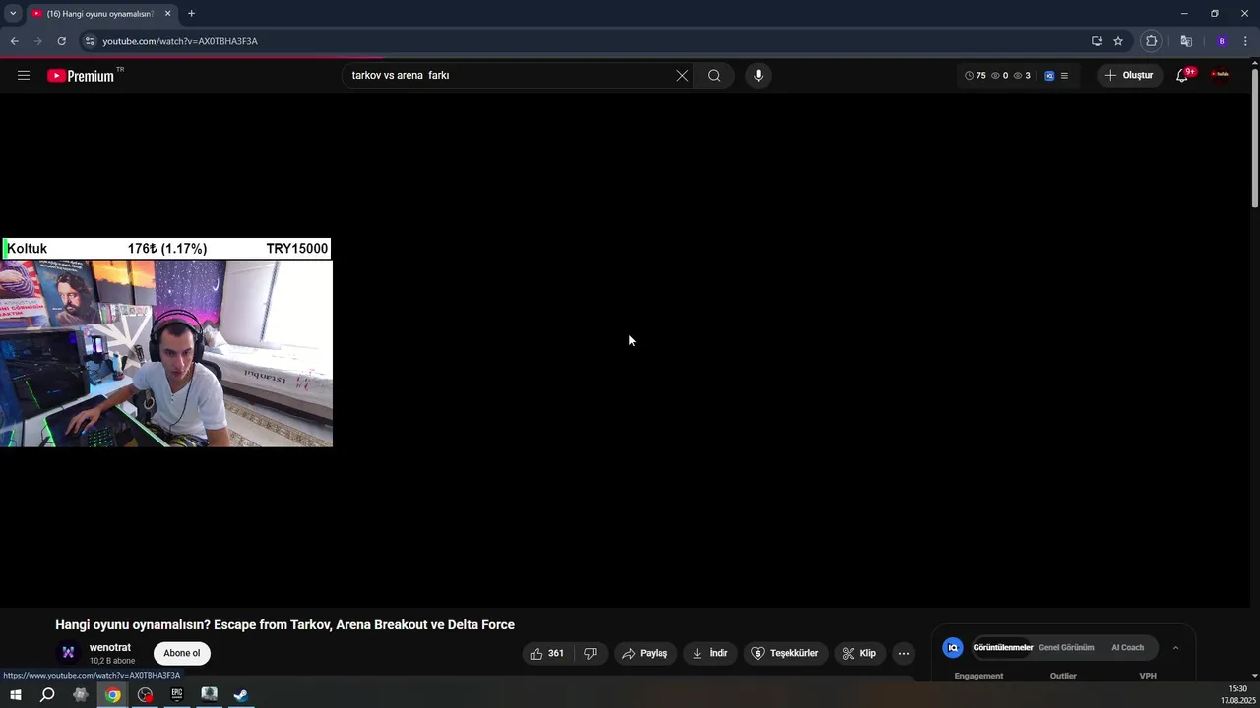Open Chrome profile B avatar
The height and width of the screenshot is (708, 1260).
1222,41
